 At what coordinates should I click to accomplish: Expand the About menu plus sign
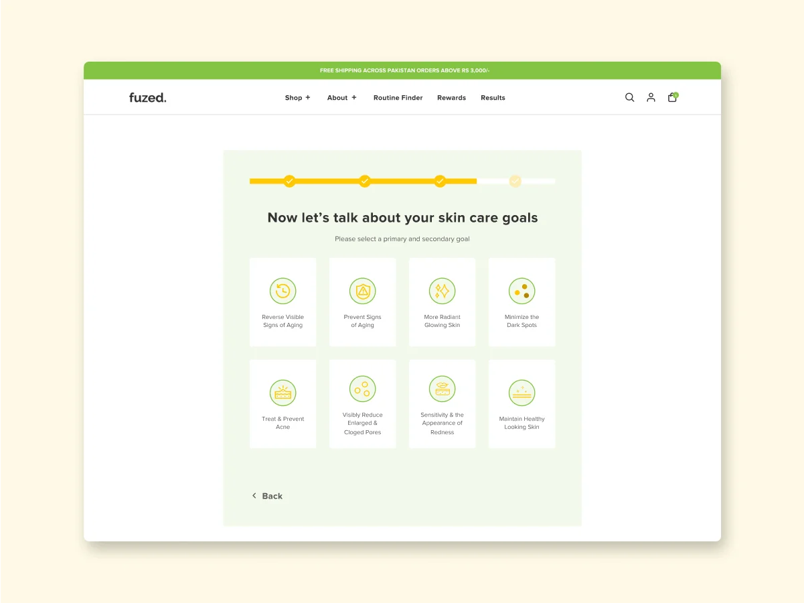(354, 98)
